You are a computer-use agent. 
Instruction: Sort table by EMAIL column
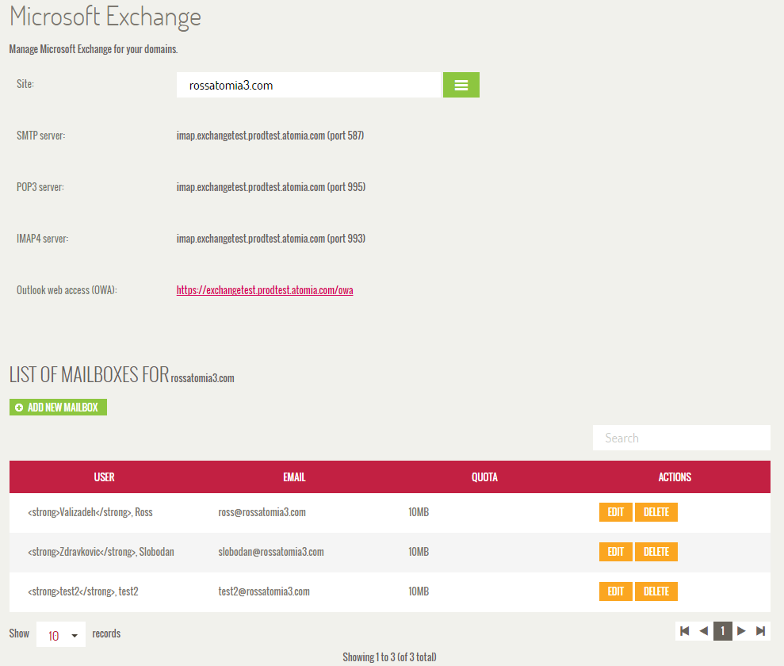(x=295, y=477)
